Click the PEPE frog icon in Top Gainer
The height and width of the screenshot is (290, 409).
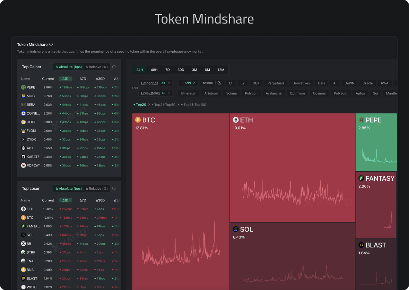tap(23, 87)
